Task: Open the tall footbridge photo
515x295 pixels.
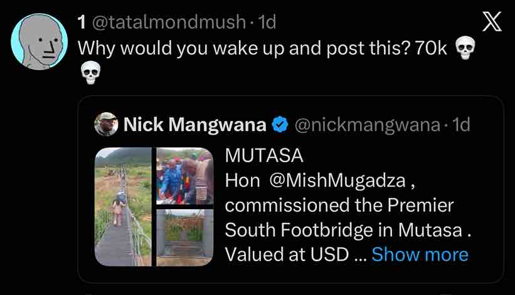Action: (x=122, y=207)
